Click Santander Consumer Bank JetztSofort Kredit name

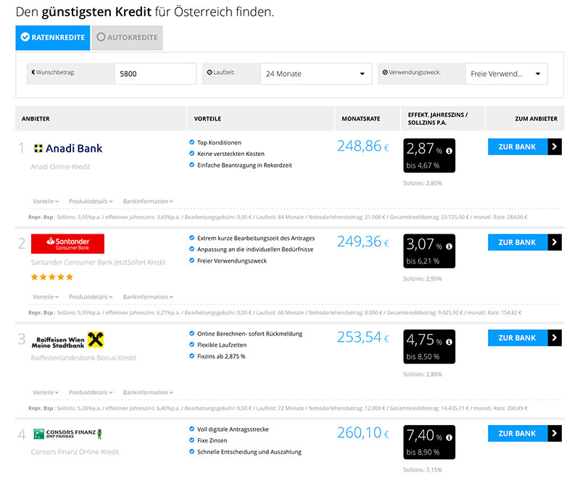click(x=98, y=262)
